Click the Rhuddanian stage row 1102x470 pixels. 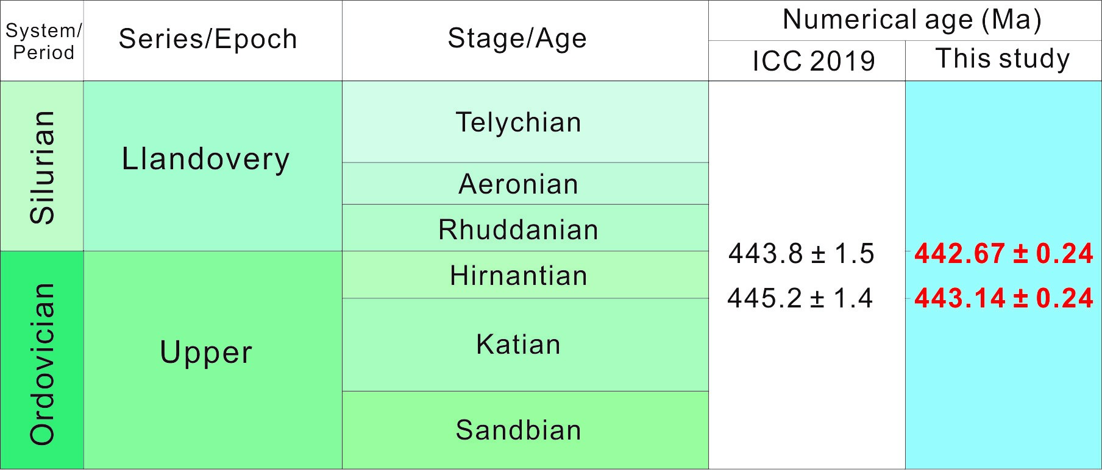pyautogui.click(x=519, y=230)
